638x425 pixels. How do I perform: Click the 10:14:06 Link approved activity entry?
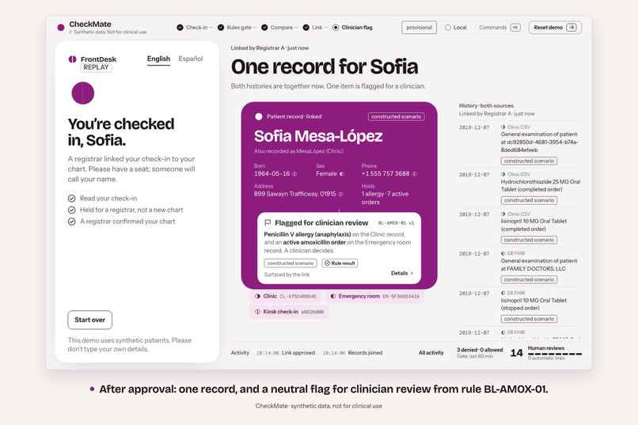(x=286, y=353)
